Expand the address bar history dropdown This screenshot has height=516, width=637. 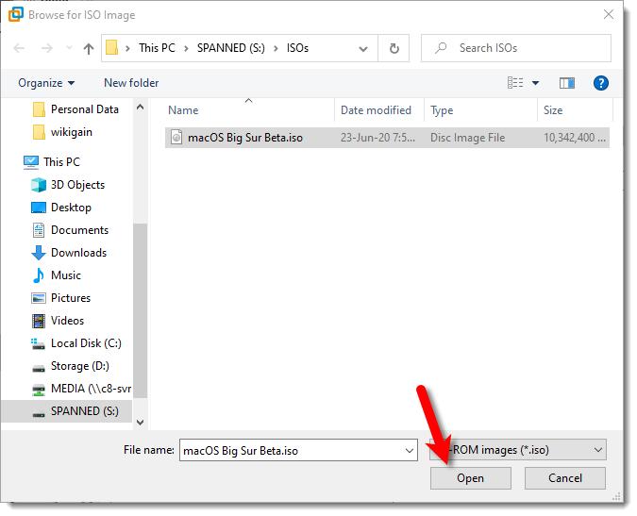tap(362, 49)
